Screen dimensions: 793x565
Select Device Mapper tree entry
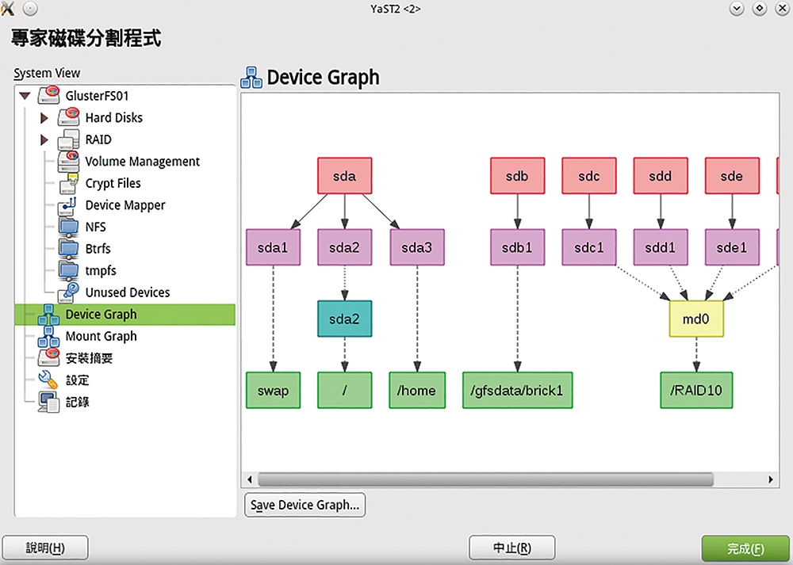point(125,204)
